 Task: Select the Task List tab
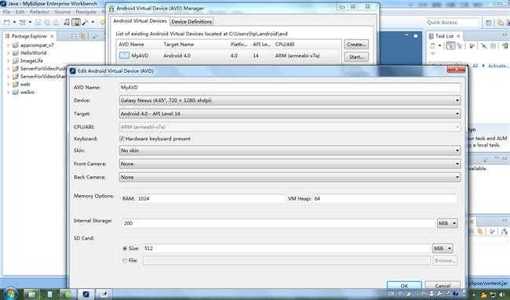(445, 36)
